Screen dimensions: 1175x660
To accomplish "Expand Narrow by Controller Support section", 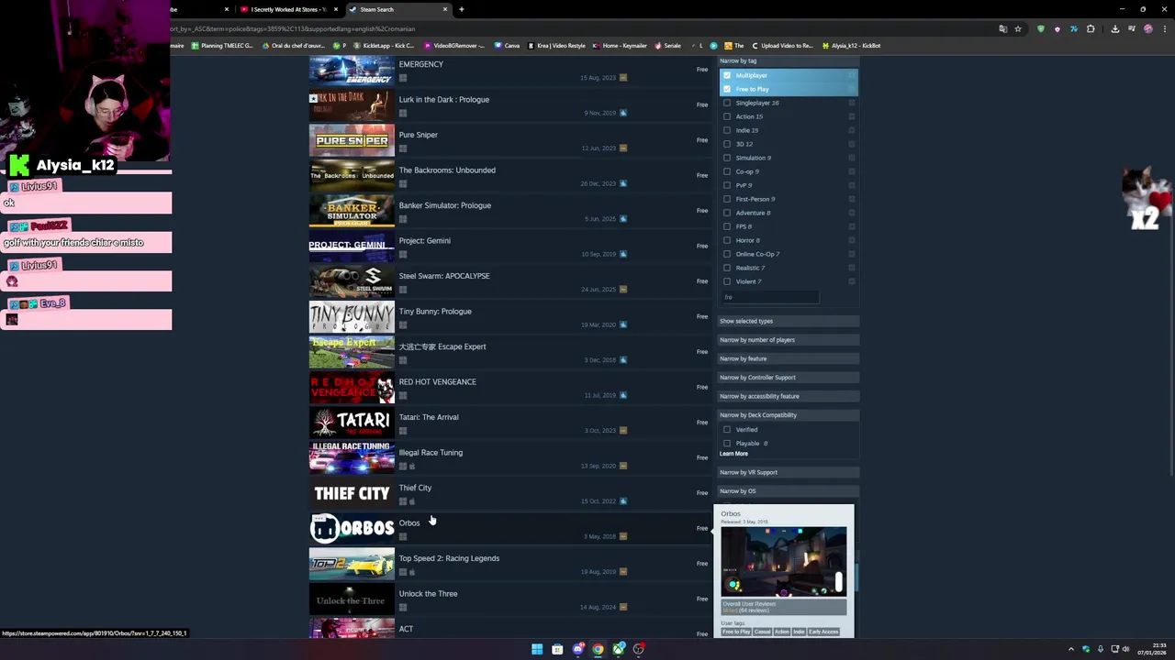I will point(788,378).
